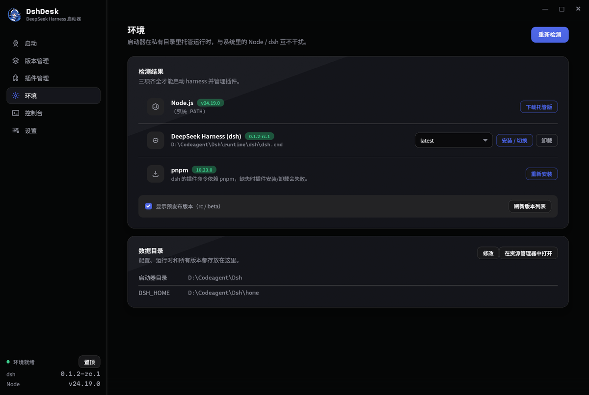The width and height of the screenshot is (589, 395).
Task: Click the Node.js hexagon icon
Action: pos(156,107)
